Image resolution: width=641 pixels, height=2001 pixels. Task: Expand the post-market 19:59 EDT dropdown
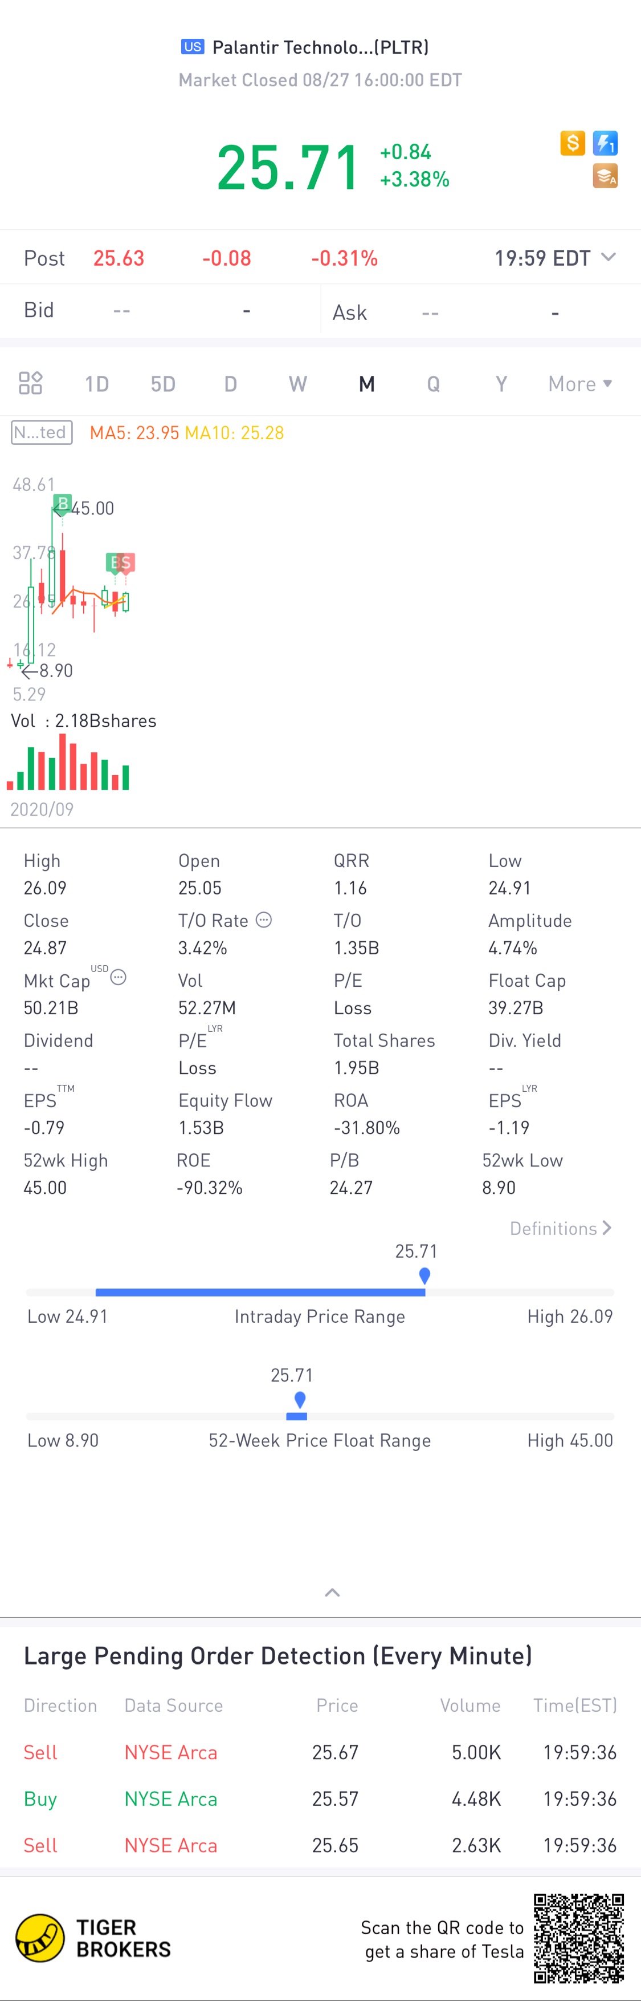(609, 257)
